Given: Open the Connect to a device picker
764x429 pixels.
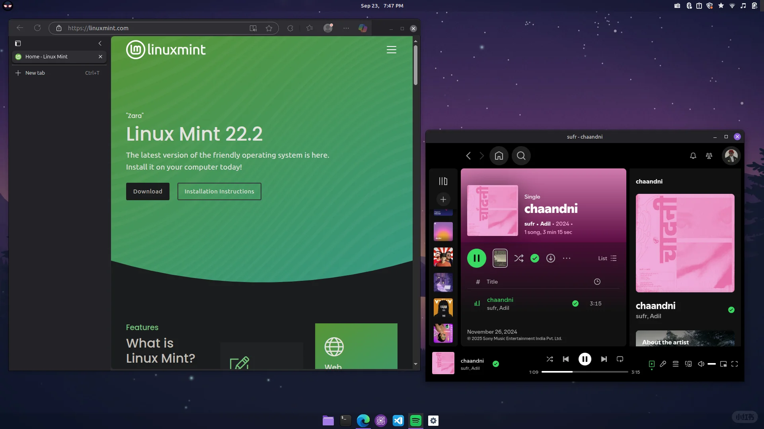Looking at the screenshot, I should 688,364.
